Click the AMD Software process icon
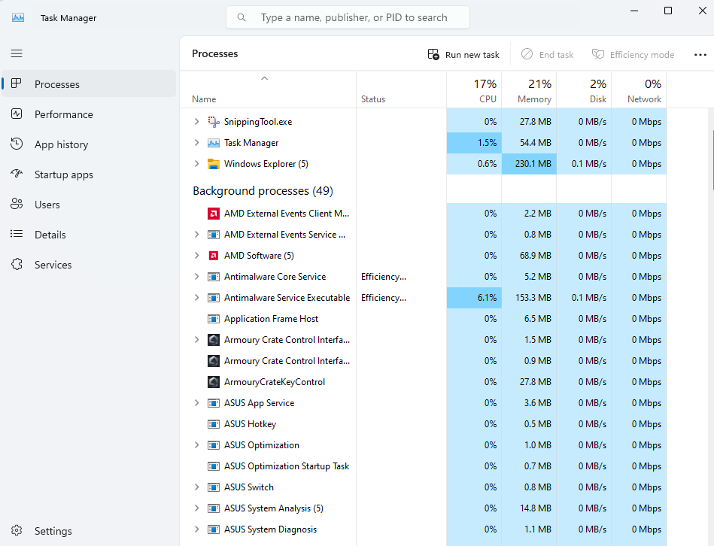Viewport: 714px width, 546px height. click(214, 256)
